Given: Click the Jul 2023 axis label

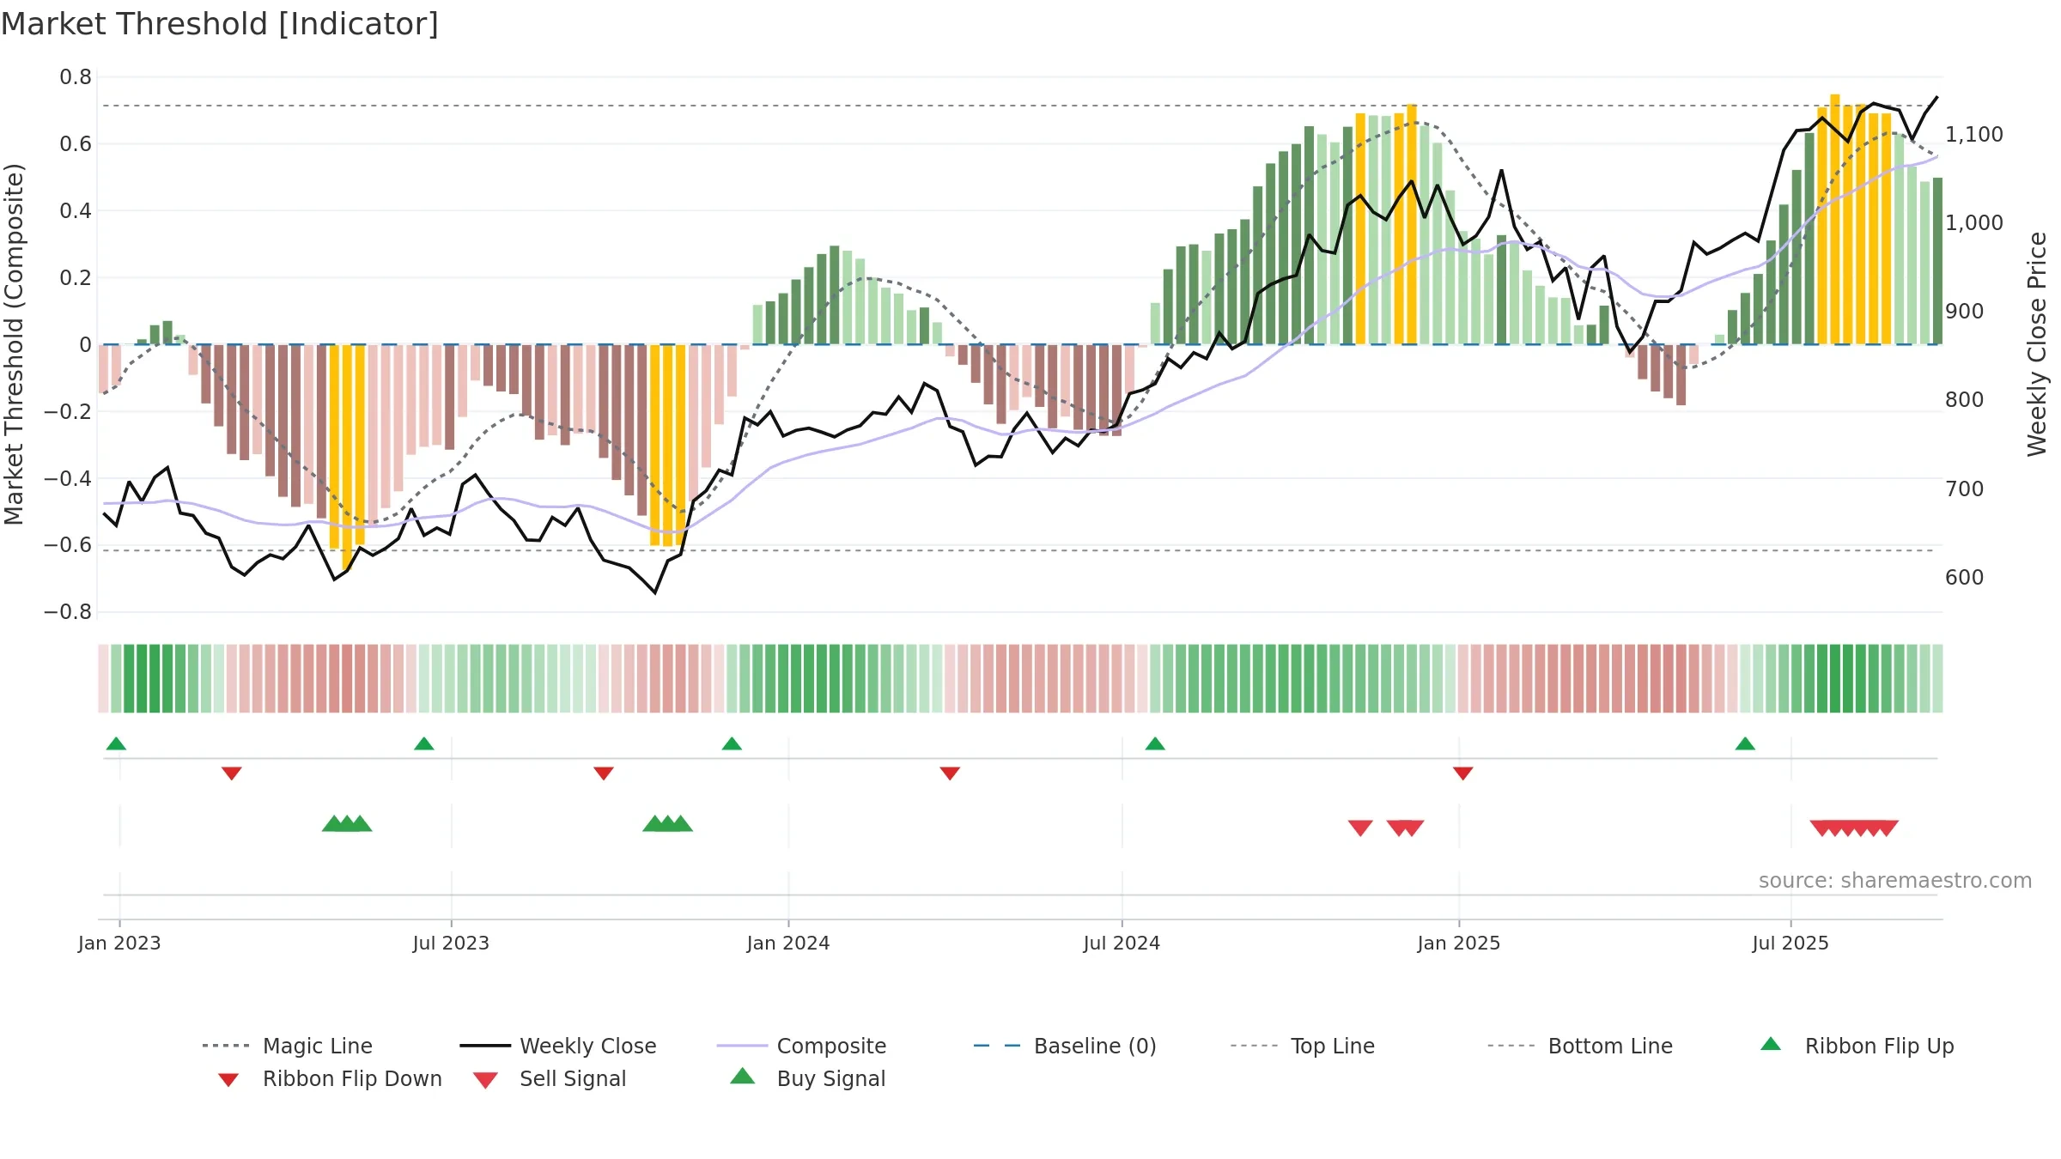Looking at the screenshot, I should (x=451, y=944).
